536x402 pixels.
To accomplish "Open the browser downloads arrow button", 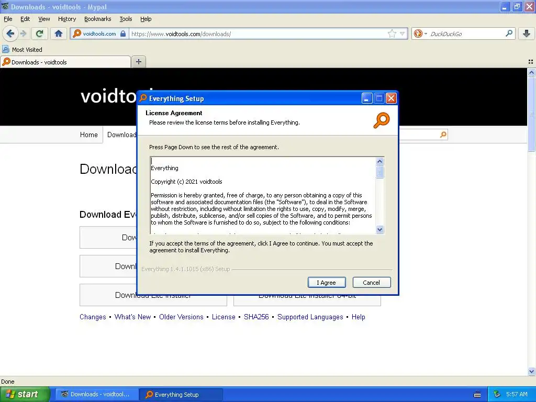I will [527, 33].
